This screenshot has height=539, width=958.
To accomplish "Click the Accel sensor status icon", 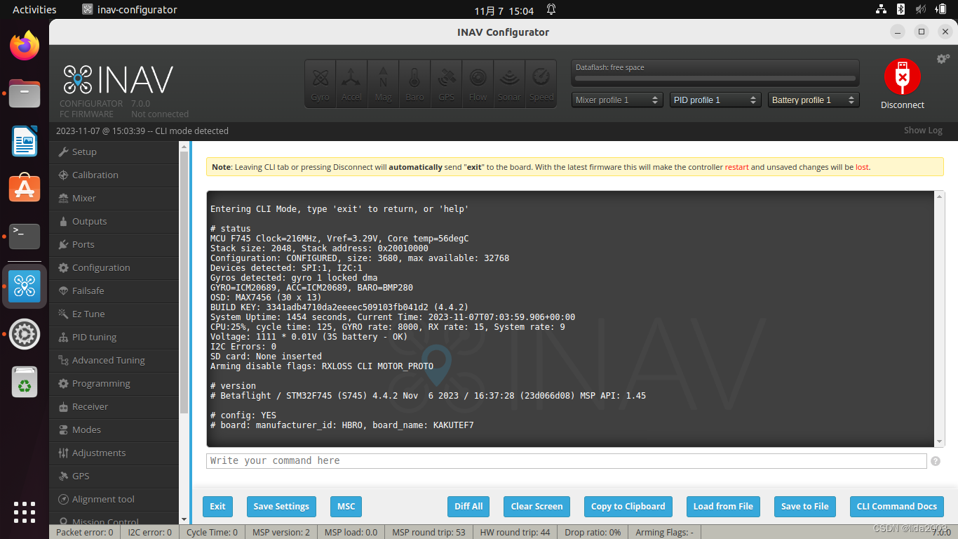I will (x=351, y=84).
